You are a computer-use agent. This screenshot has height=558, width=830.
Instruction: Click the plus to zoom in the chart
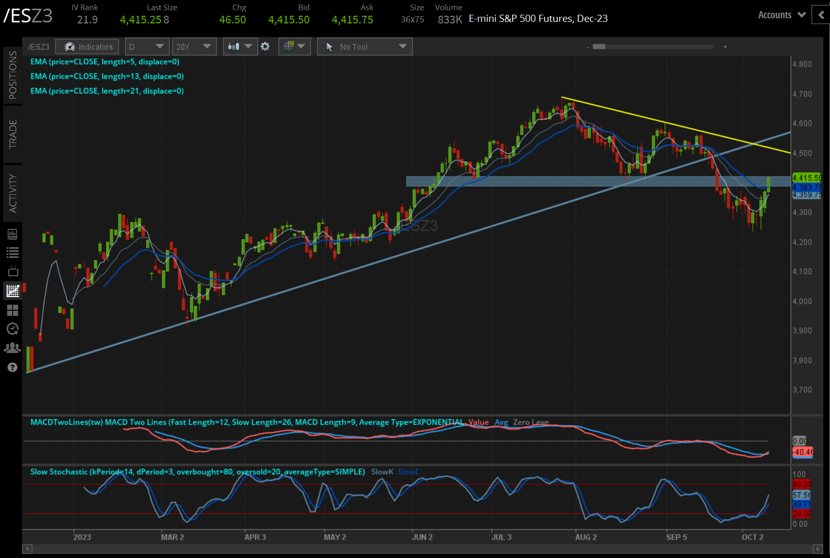[725, 46]
